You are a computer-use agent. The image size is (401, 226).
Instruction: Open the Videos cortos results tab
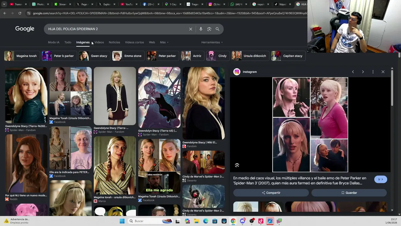(134, 42)
